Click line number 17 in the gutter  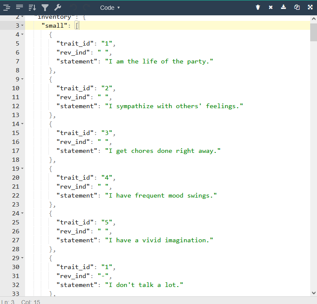[15, 151]
